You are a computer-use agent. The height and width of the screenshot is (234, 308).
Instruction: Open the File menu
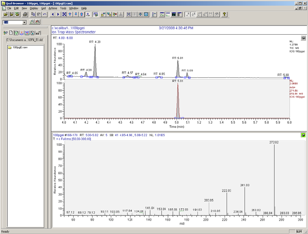9,8
